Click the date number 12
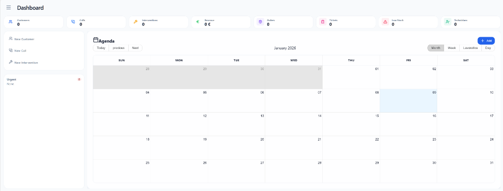Image resolution: width=503 pixels, height=191 pixels. (x=205, y=116)
